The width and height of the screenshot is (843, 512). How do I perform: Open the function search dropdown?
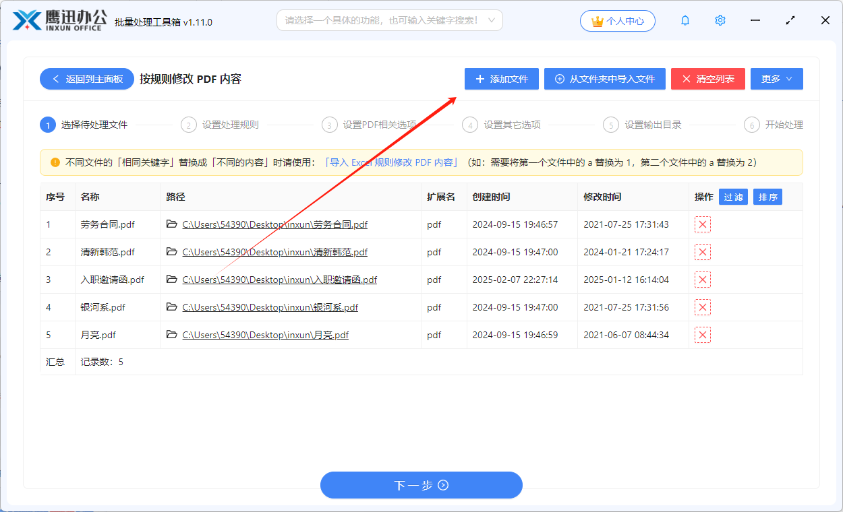pyautogui.click(x=491, y=20)
